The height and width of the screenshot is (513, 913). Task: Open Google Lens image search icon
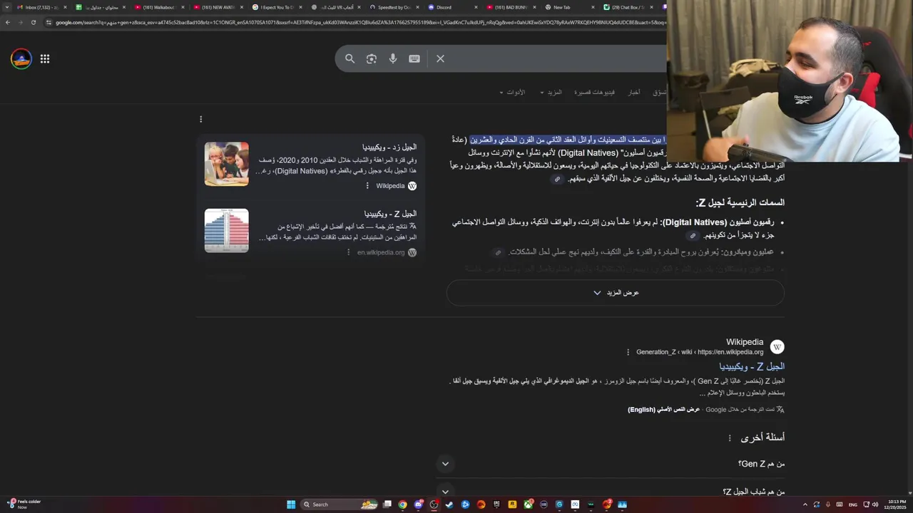coord(371,58)
